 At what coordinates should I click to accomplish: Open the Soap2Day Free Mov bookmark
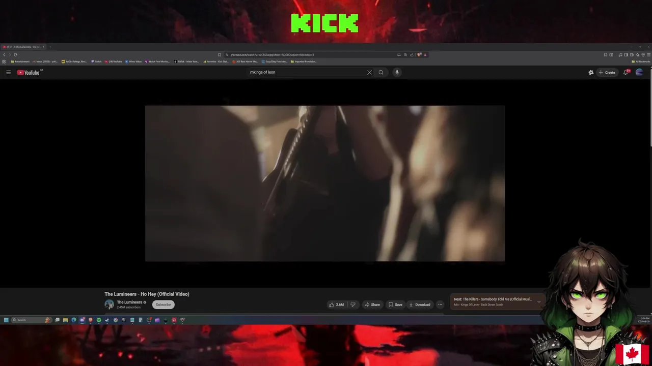pos(275,62)
